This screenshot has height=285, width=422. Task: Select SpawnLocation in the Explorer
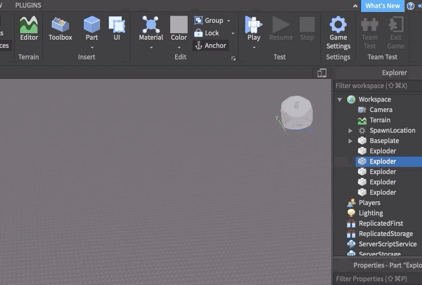coord(393,130)
